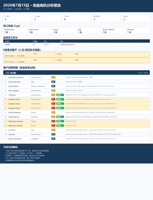Click the P3 badge in Salah Bo row
This screenshot has width=153, height=200.
(53, 134)
